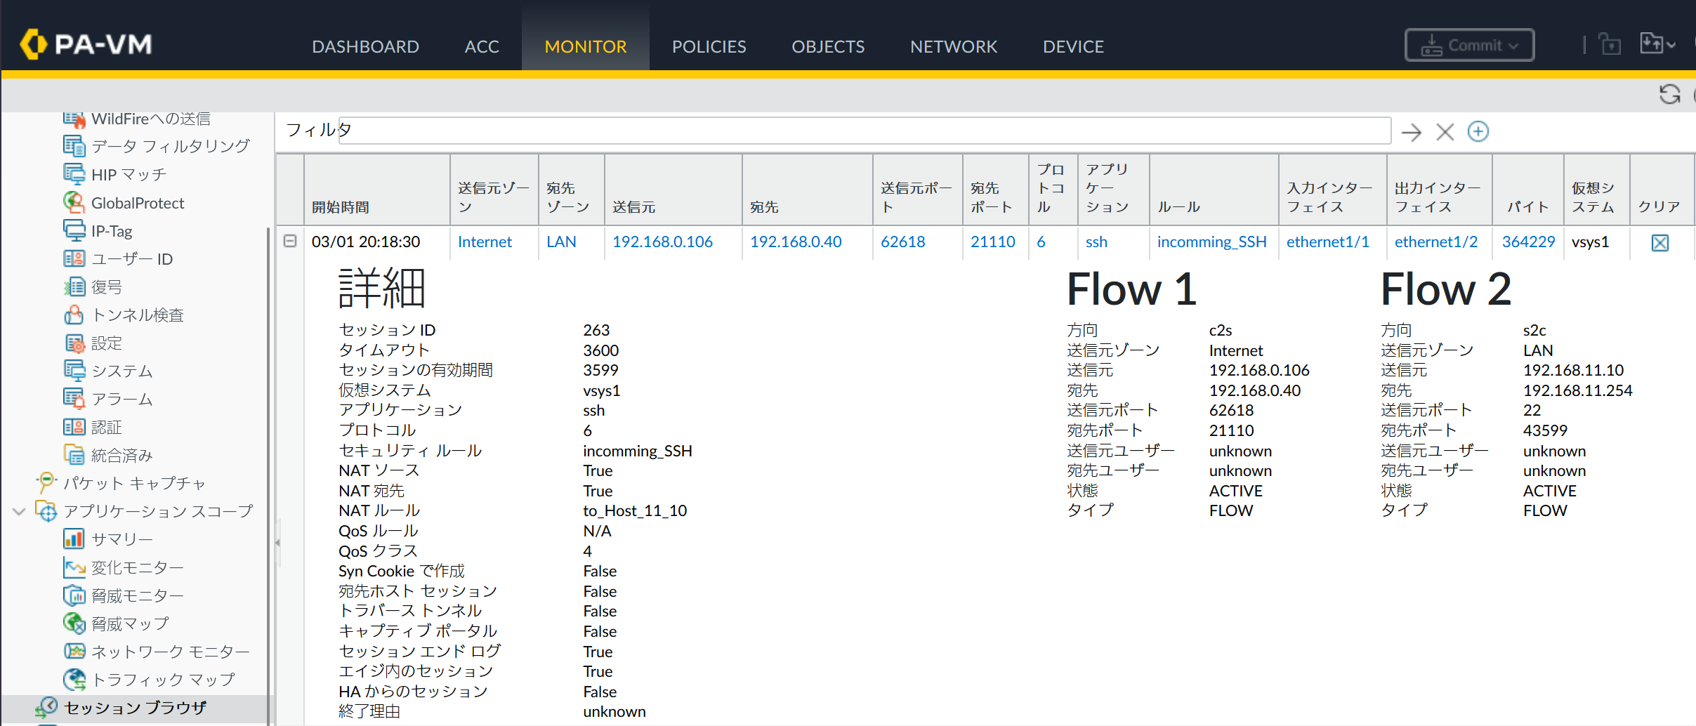Click the lock icon in the top bar
The width and height of the screenshot is (1696, 726).
point(1610,45)
